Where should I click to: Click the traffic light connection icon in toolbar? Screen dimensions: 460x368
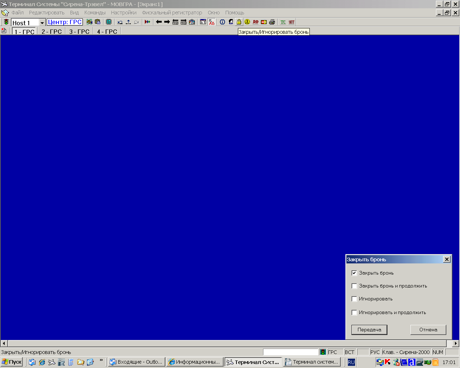(6, 22)
